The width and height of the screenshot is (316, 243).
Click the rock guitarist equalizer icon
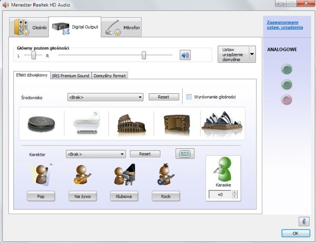click(166, 175)
